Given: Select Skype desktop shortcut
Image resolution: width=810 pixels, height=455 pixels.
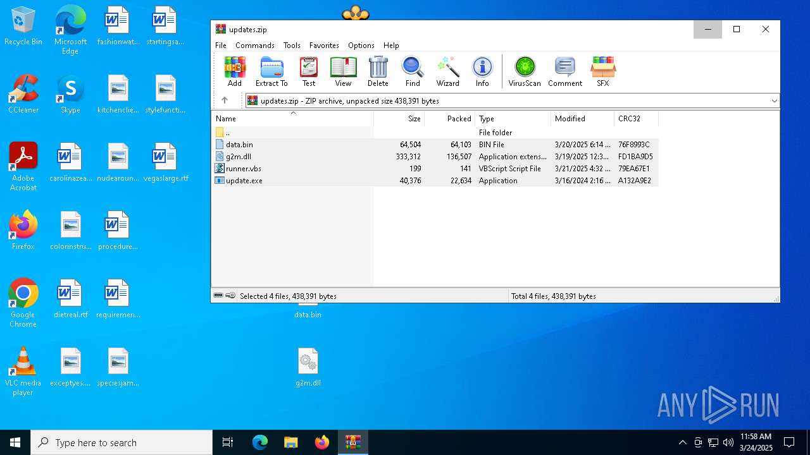Looking at the screenshot, I should pyautogui.click(x=70, y=94).
